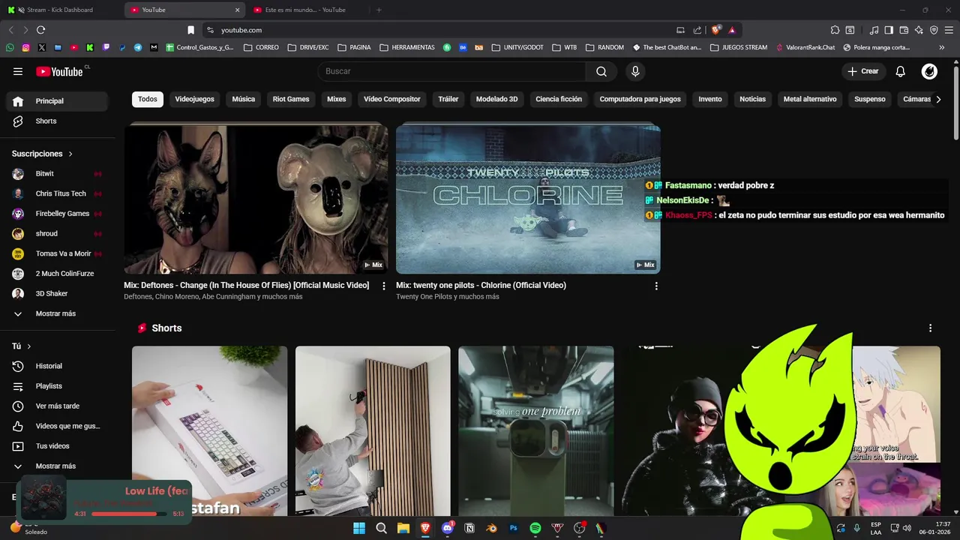Open Playlists in the sidebar
Image resolution: width=960 pixels, height=540 pixels.
coord(57,386)
